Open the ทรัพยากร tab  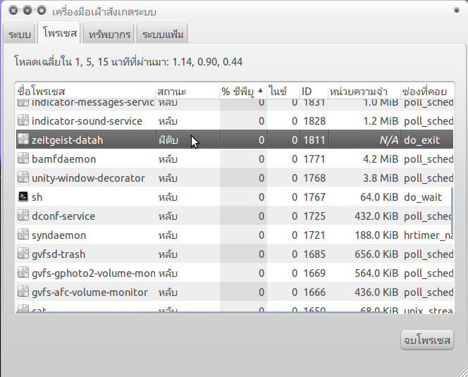pos(109,34)
